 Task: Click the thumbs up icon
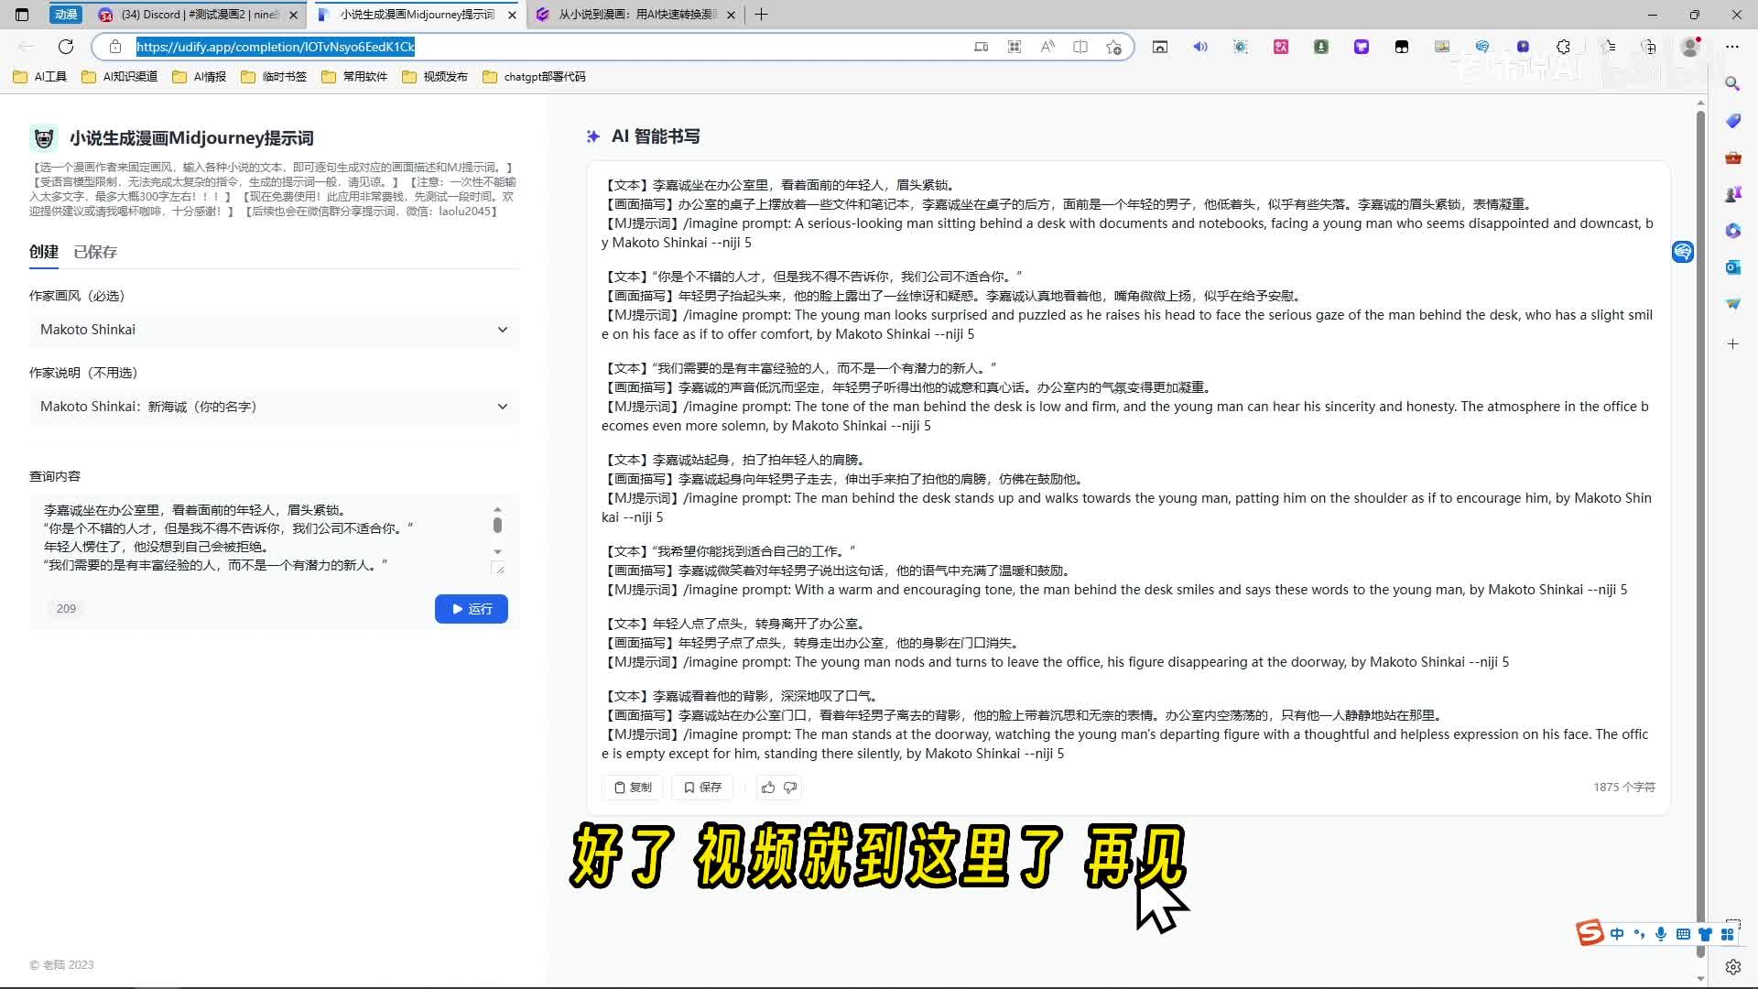768,788
